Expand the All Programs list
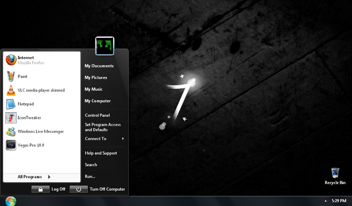 click(x=34, y=177)
